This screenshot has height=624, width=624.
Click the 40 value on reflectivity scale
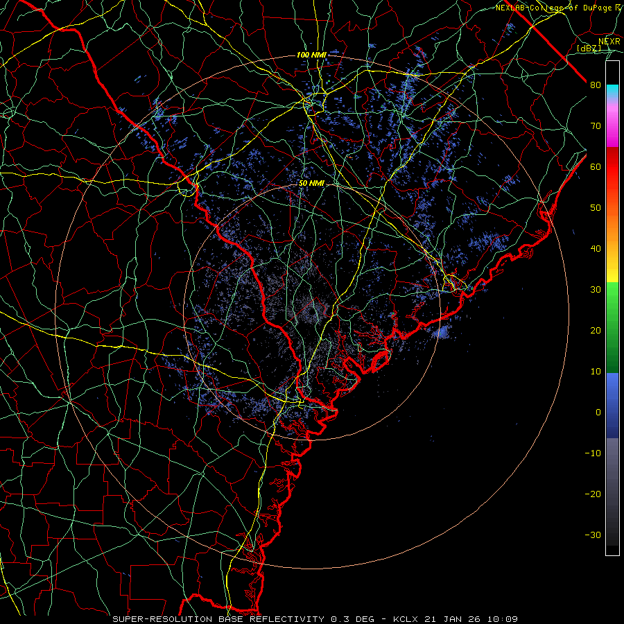(596, 249)
